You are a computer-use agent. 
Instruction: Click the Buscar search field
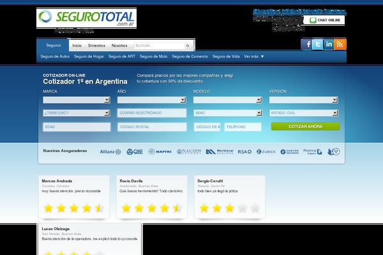(159, 46)
